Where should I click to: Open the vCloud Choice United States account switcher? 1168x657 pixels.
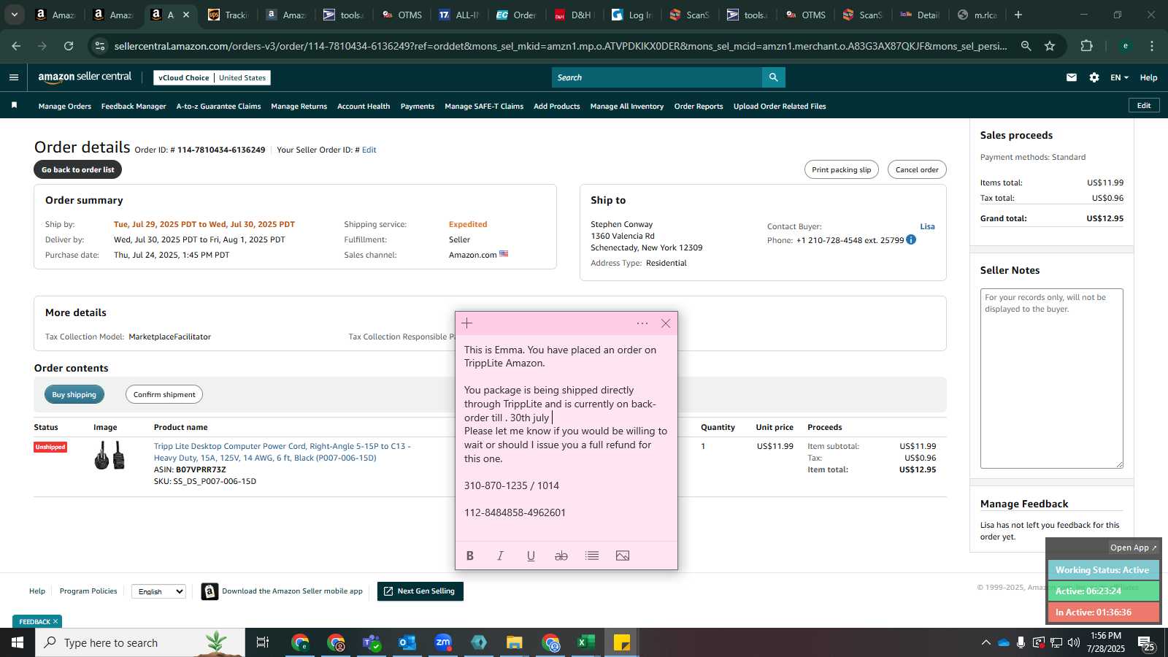point(212,77)
